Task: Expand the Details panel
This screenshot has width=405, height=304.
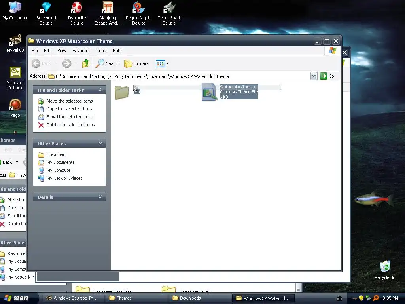Action: point(100,197)
